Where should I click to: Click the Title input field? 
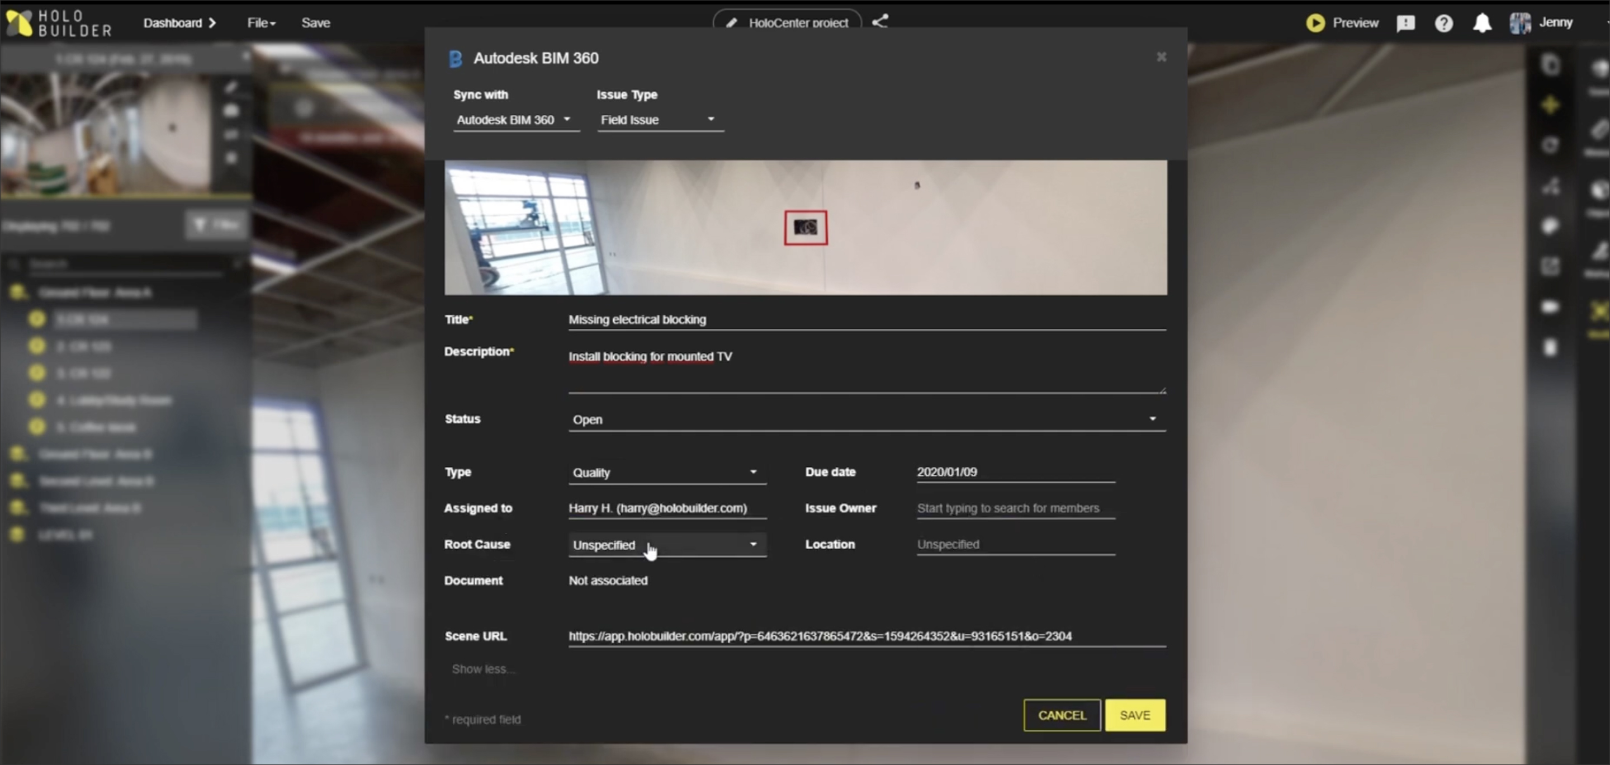(867, 319)
